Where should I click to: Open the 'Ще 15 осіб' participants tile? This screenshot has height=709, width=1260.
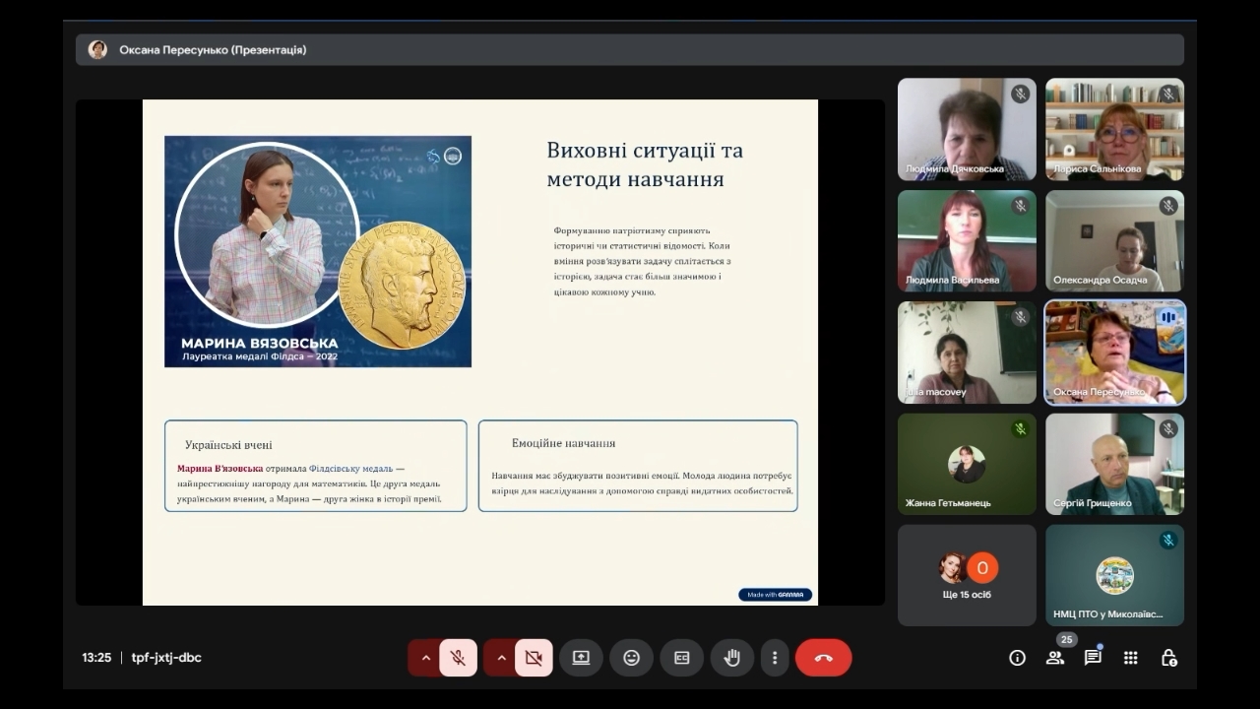(967, 575)
